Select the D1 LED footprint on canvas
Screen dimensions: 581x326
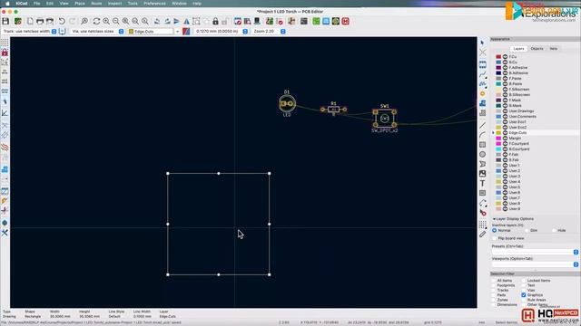[x=287, y=103]
